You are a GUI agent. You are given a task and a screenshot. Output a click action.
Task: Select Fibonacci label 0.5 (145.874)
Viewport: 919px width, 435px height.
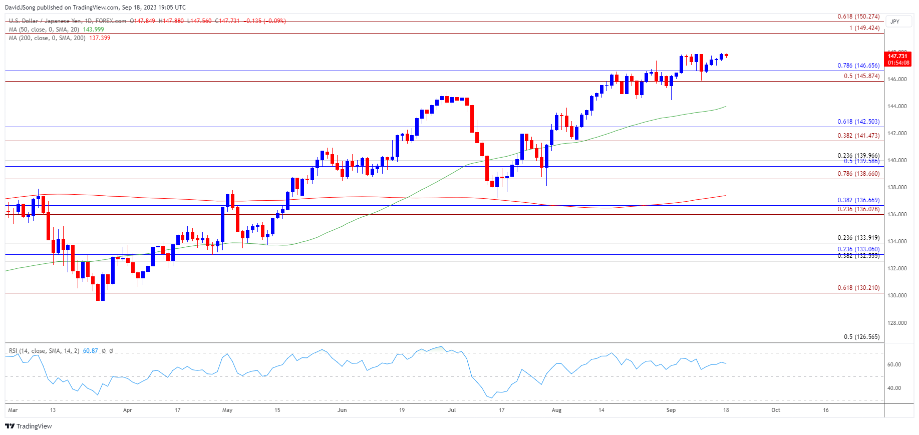pos(861,76)
